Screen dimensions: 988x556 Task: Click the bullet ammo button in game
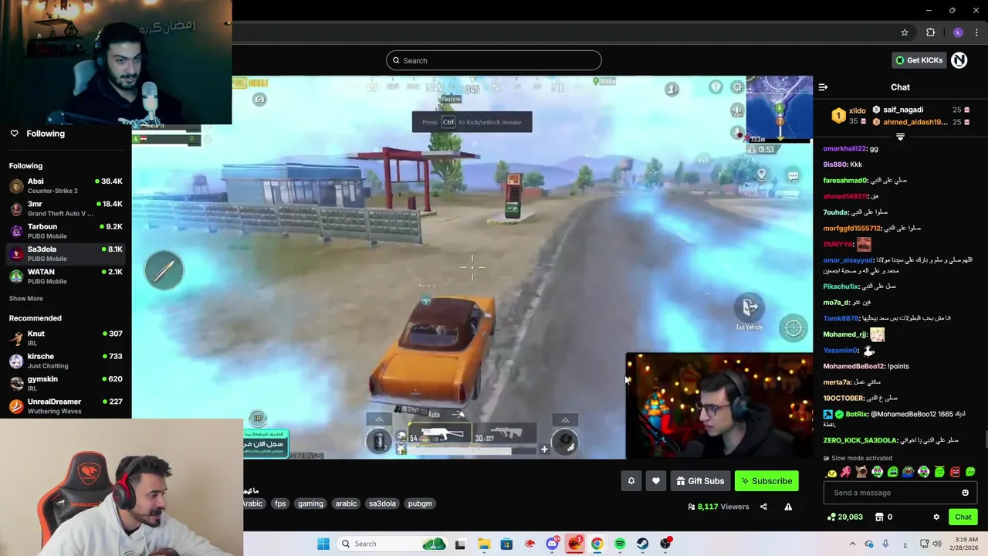tap(164, 270)
